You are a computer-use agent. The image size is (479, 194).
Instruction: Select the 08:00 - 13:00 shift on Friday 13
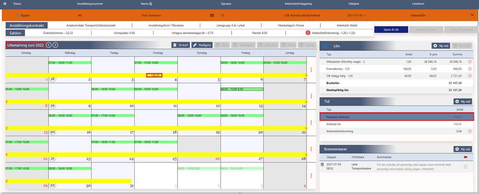242,89
